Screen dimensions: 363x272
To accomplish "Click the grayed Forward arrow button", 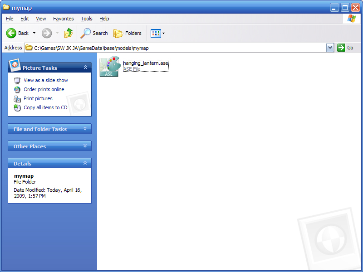I will coord(47,33).
